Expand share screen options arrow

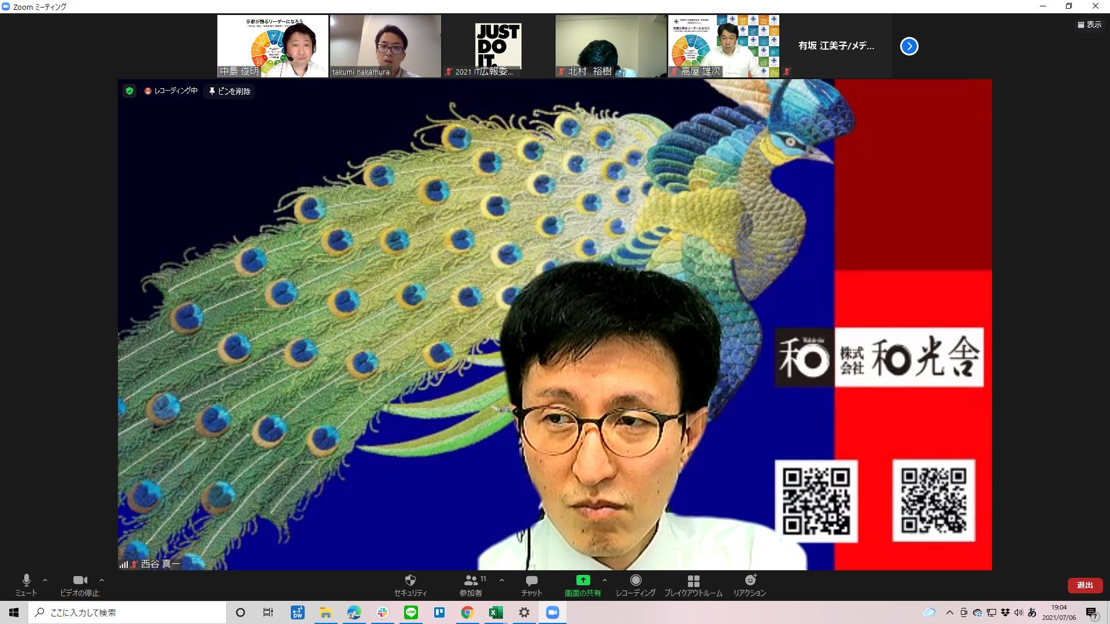(605, 580)
